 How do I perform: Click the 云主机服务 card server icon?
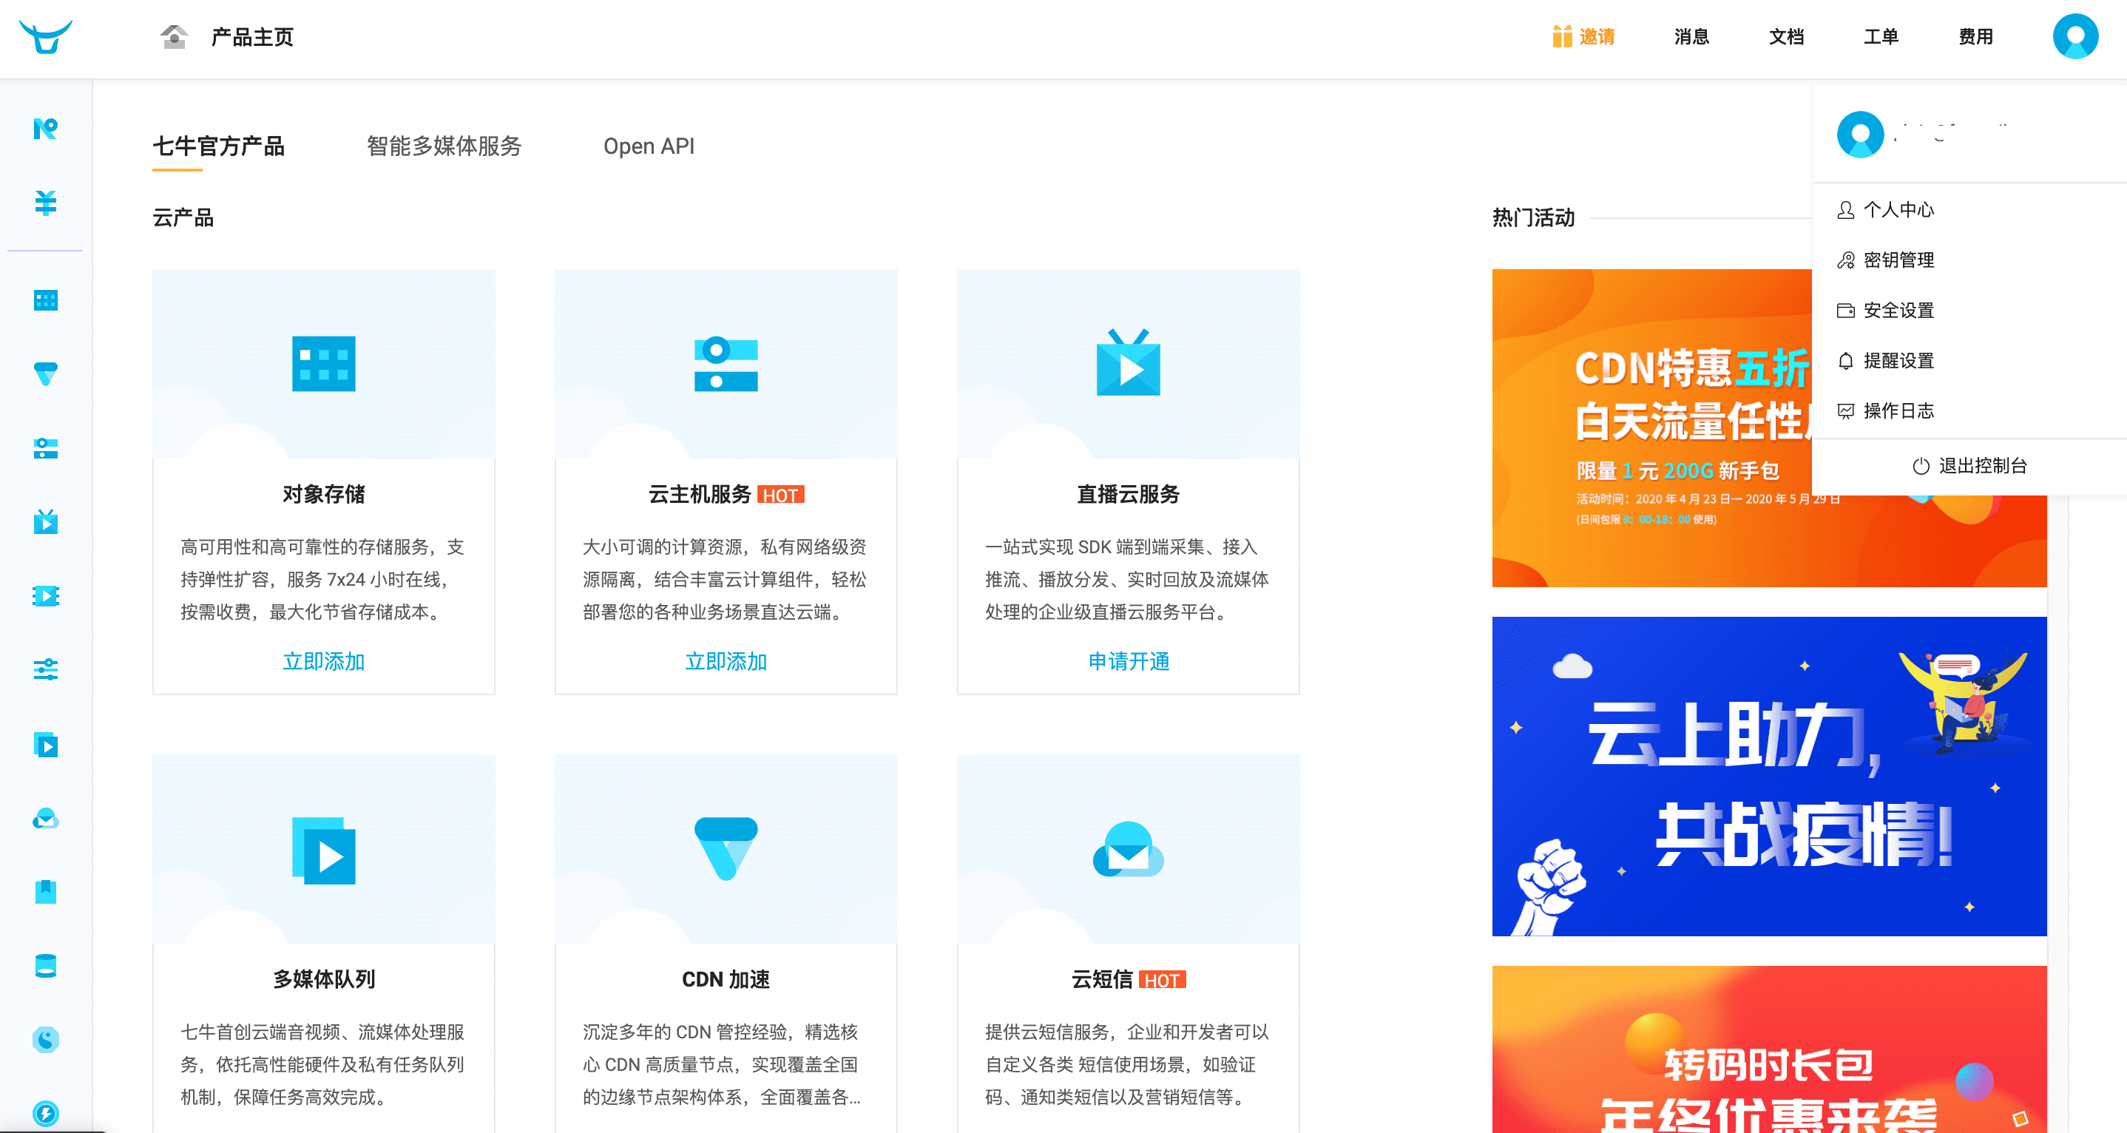pyautogui.click(x=726, y=363)
